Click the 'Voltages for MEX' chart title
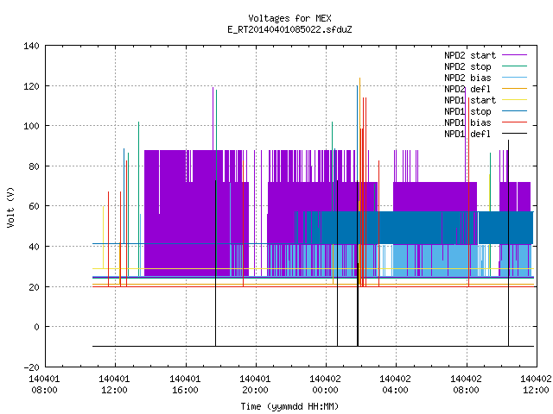The image size is (553, 414). (x=289, y=18)
